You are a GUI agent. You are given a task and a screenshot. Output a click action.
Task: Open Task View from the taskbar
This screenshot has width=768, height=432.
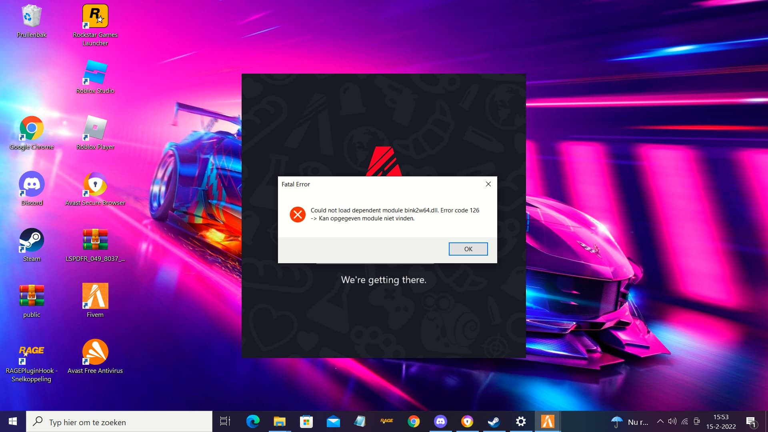pos(225,422)
